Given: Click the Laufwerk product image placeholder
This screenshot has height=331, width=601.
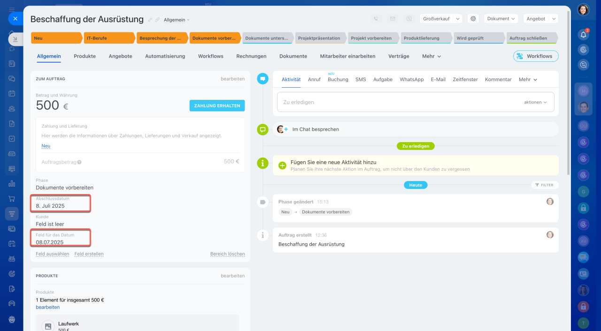Looking at the screenshot, I should 48,326.
